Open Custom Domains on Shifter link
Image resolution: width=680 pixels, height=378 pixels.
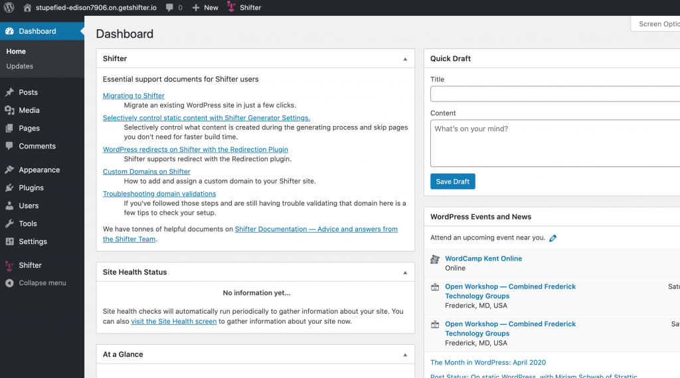coord(147,172)
